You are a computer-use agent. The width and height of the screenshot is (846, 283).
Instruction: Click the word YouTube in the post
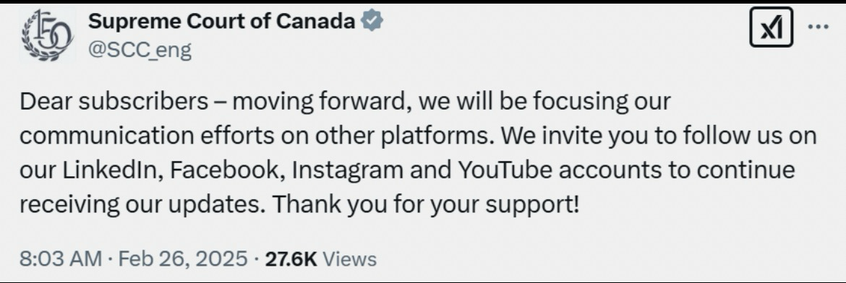point(505,170)
